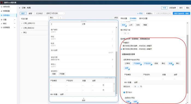Click 保存当前布局 - 填报 button
Image resolution: width=191 pixels, height=104 pixels.
181,13
